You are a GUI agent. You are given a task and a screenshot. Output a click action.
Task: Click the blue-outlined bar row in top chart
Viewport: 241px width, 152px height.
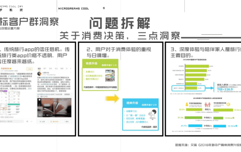[x=188, y=88]
